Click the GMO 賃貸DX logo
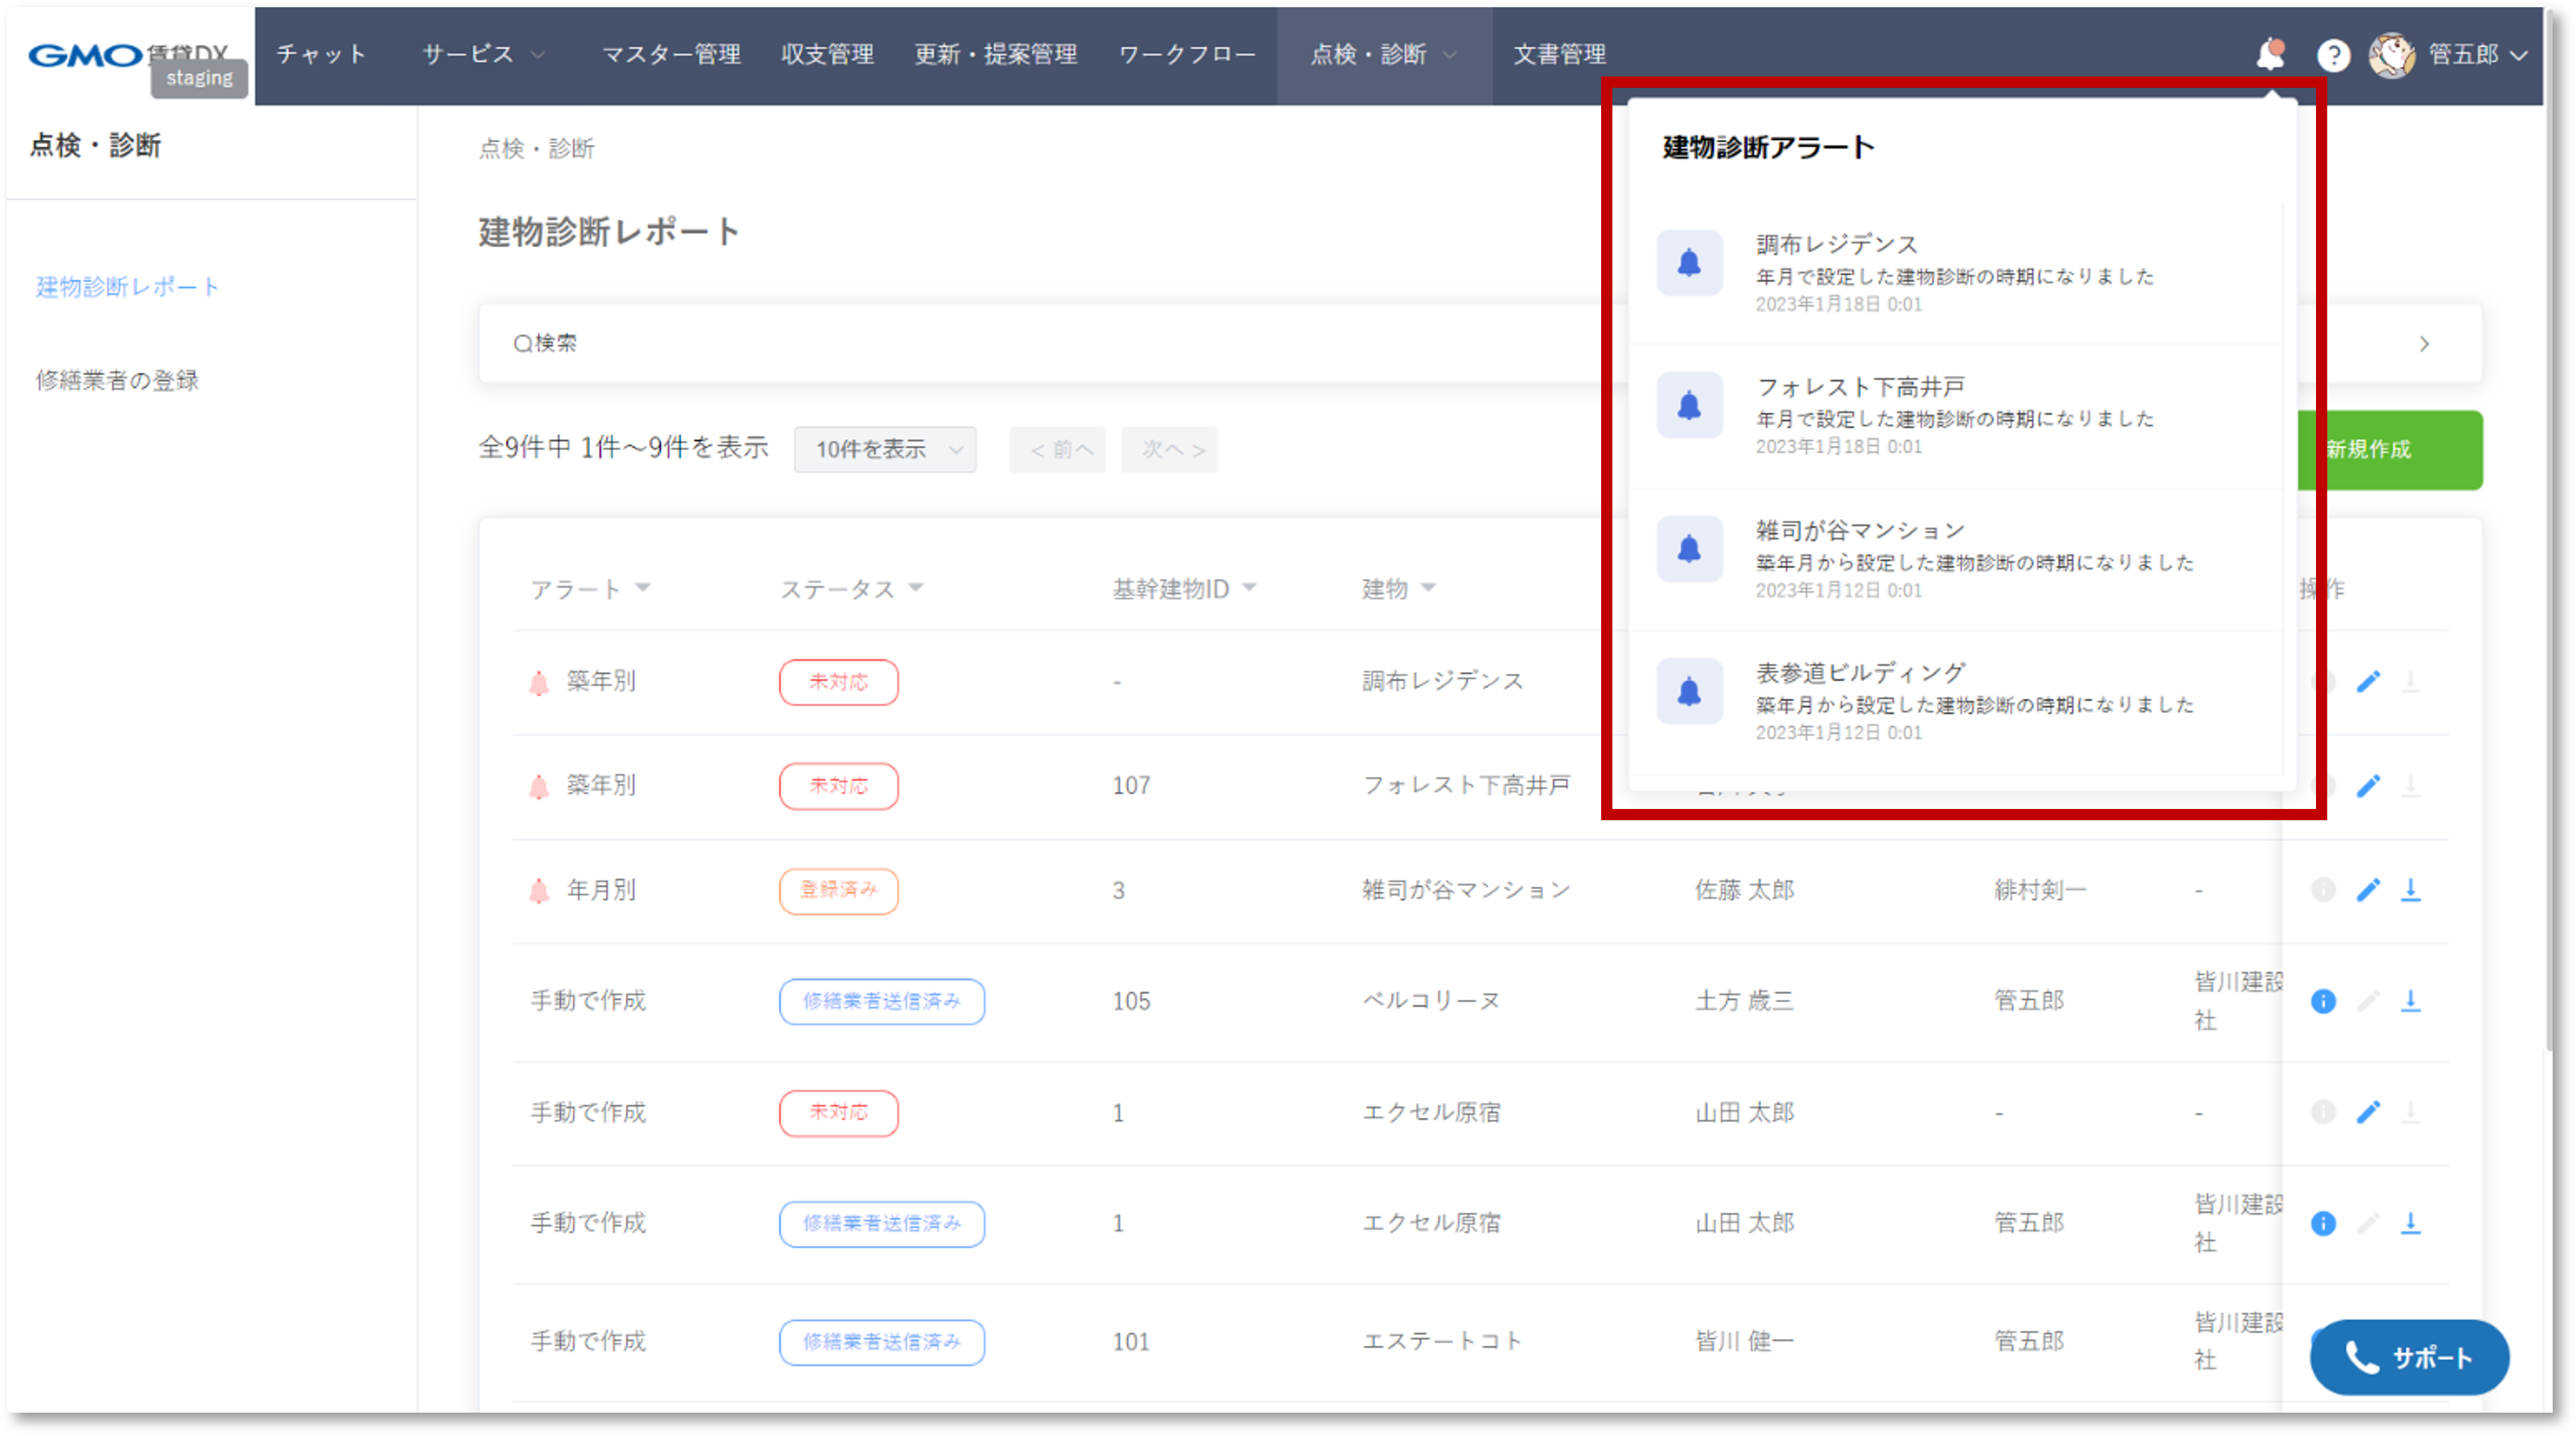 pyautogui.click(x=110, y=55)
